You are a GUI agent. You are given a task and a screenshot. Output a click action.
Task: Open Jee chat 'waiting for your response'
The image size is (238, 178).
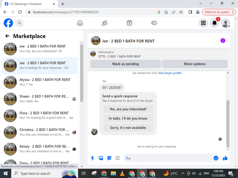(40, 66)
